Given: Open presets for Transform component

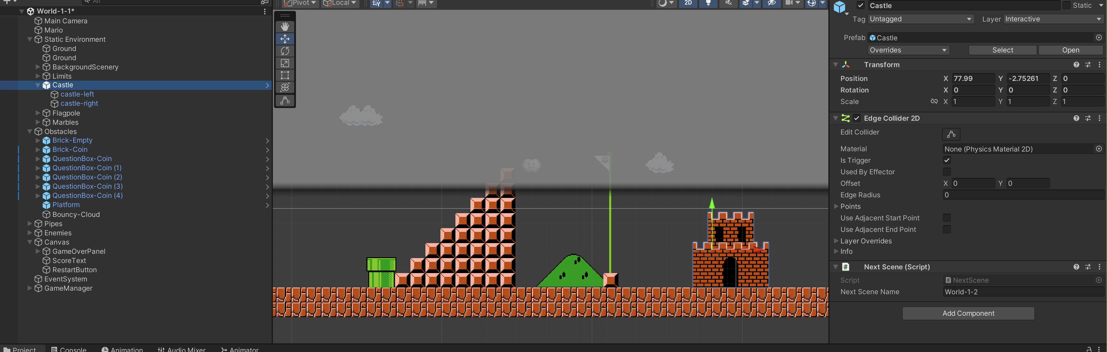Looking at the screenshot, I should (1088, 65).
